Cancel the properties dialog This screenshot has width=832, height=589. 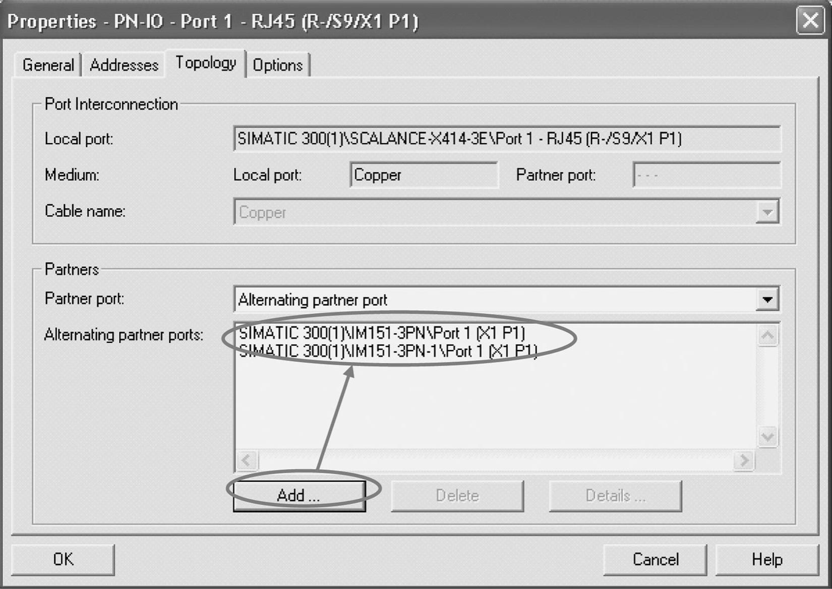point(655,559)
